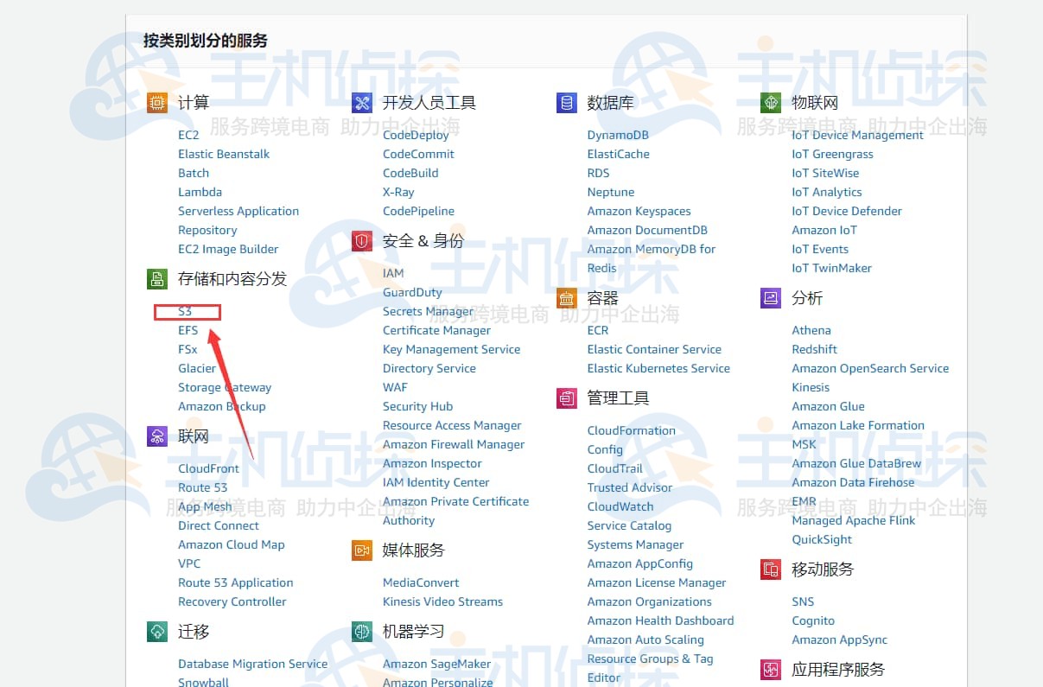Viewport: 1043px width, 687px height.
Task: Click the red Security & Identity (安全 & 身份) icon
Action: [x=362, y=241]
